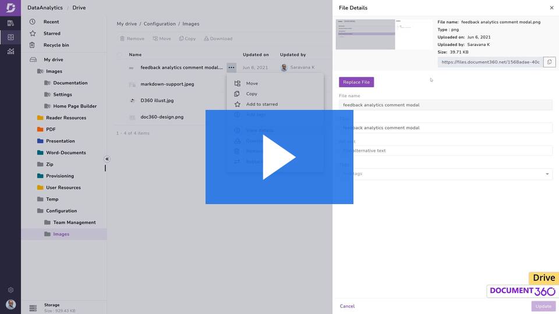559x314 pixels.
Task: Click the Replace File button
Action: [x=356, y=82]
